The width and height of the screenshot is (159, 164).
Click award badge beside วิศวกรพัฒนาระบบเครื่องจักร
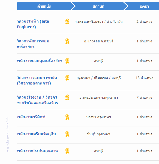coord(67,41)
